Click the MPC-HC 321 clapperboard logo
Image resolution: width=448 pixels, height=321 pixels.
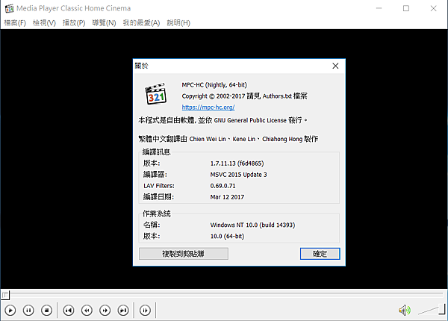tap(156, 94)
